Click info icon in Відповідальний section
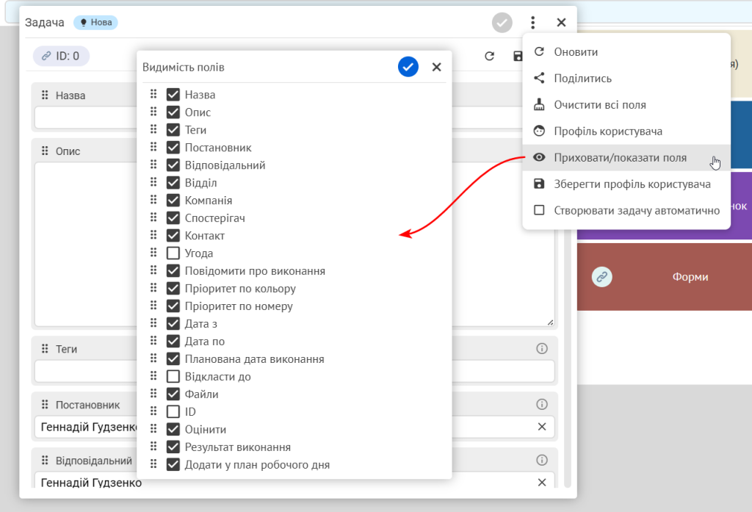 click(542, 460)
